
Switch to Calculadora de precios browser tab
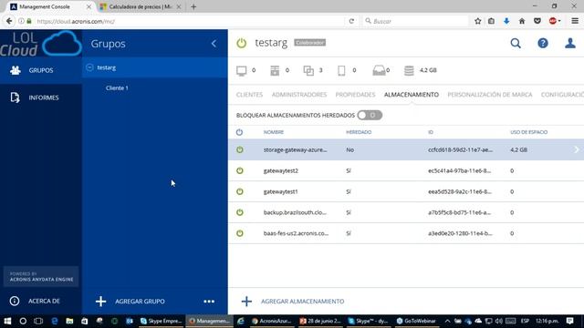140,6
